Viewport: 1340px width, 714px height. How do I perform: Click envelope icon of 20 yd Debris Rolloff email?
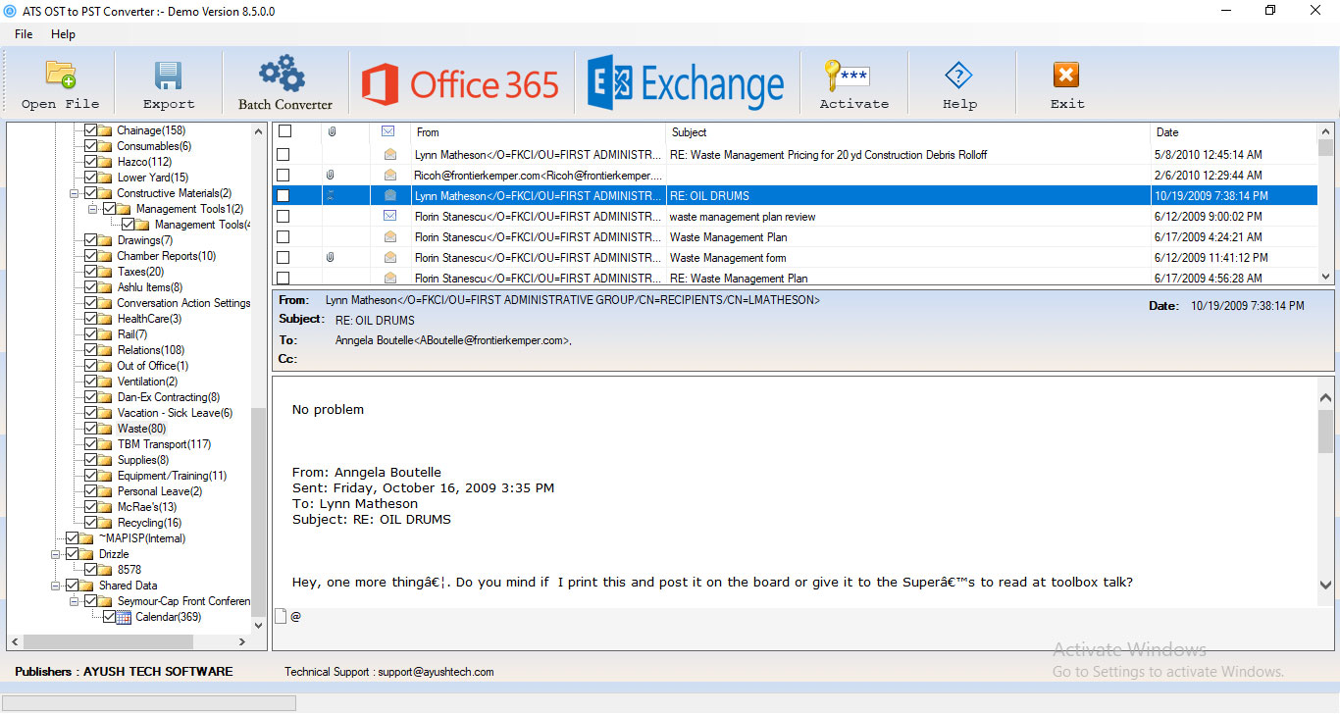pyautogui.click(x=390, y=155)
